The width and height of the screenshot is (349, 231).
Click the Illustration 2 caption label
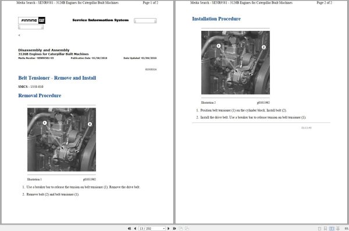(208, 102)
